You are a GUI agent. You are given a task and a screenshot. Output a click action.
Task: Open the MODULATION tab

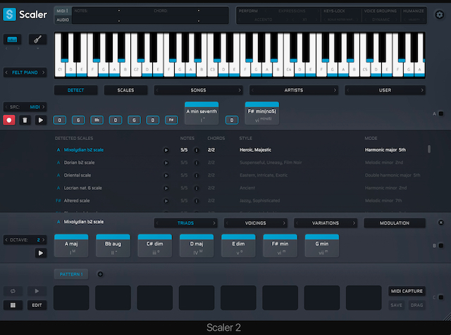[x=395, y=223]
